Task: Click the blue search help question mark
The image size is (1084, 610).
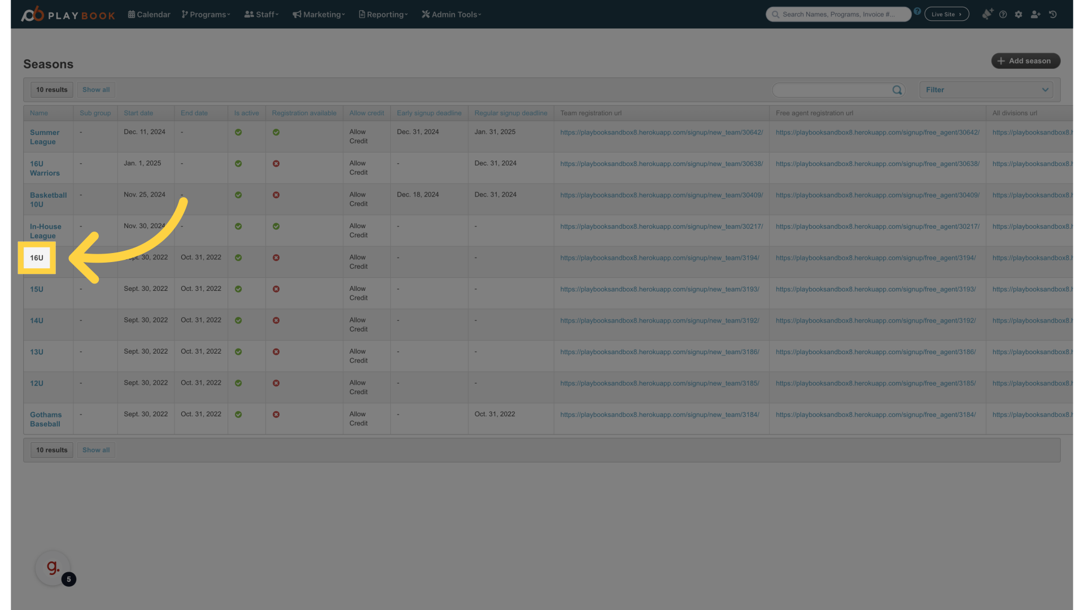Action: tap(917, 11)
